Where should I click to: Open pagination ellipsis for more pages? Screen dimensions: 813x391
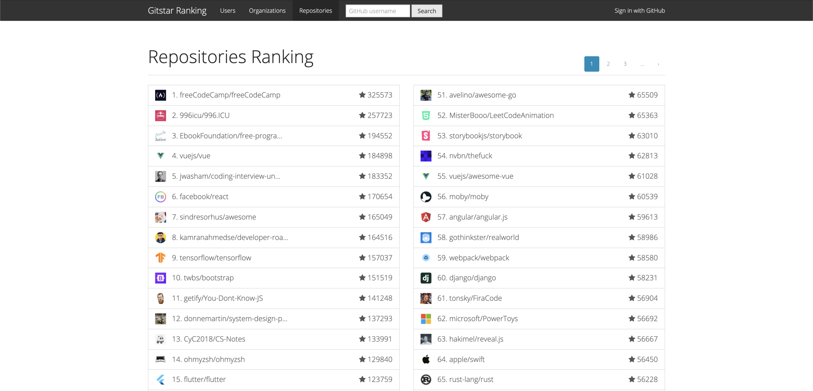click(x=642, y=64)
